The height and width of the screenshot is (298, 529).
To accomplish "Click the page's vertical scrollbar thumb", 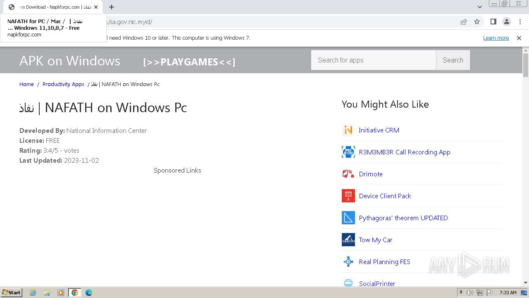I will (x=525, y=65).
